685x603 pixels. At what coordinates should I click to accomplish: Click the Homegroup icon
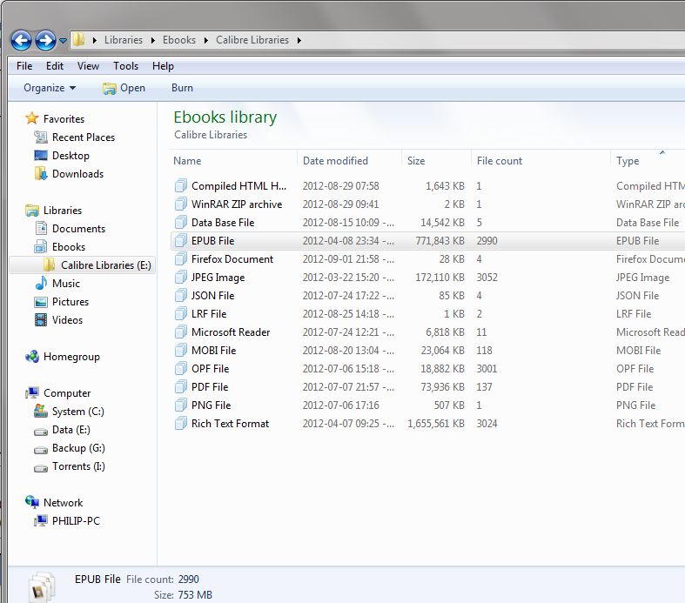point(32,356)
